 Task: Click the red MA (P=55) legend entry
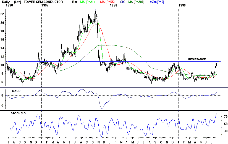tap(107, 2)
